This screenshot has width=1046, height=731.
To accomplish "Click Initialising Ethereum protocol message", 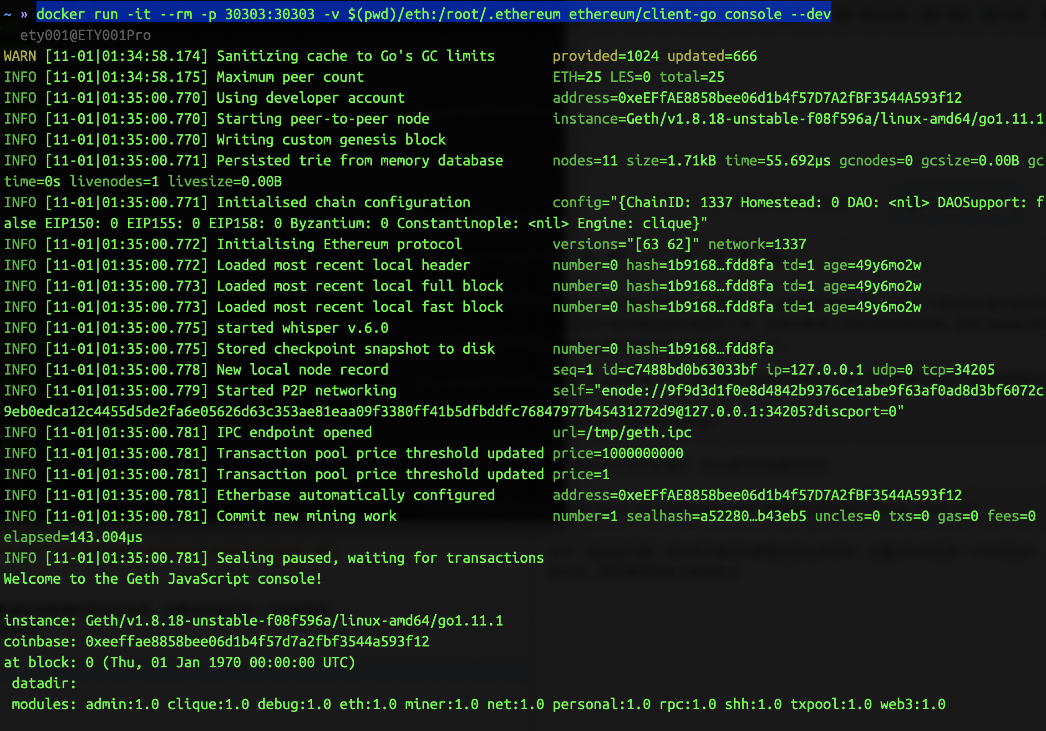I will [x=340, y=244].
